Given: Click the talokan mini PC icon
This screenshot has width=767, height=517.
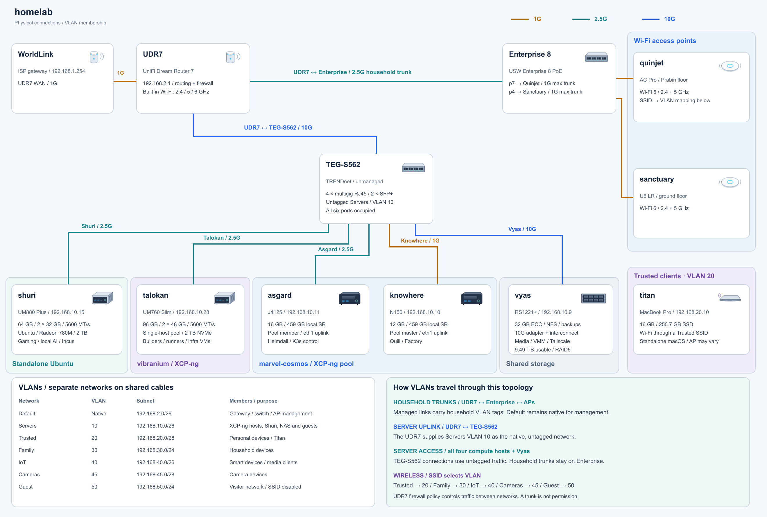Looking at the screenshot, I should tap(225, 298).
